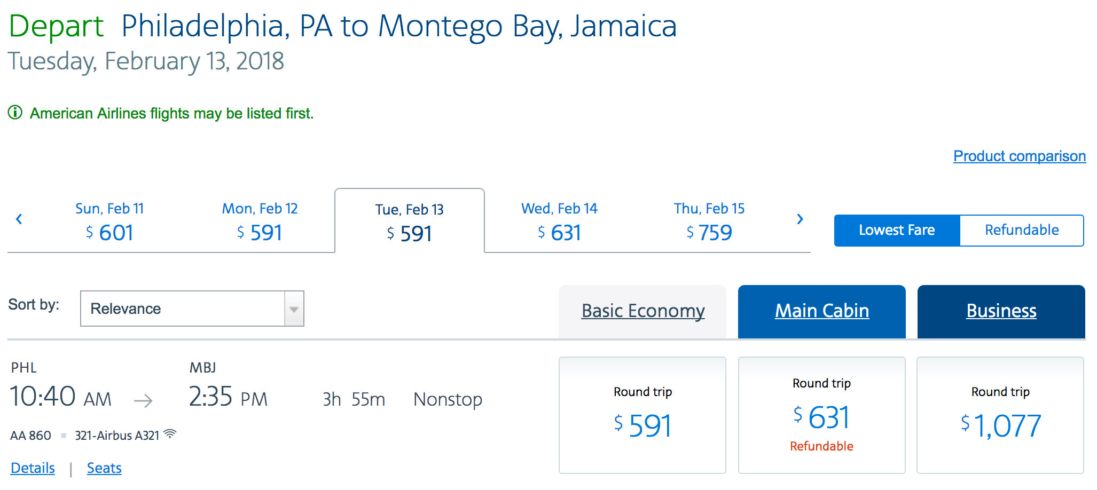Choose the Tue, Feb 13 date tab
The width and height of the screenshot is (1097, 490).
(x=409, y=222)
